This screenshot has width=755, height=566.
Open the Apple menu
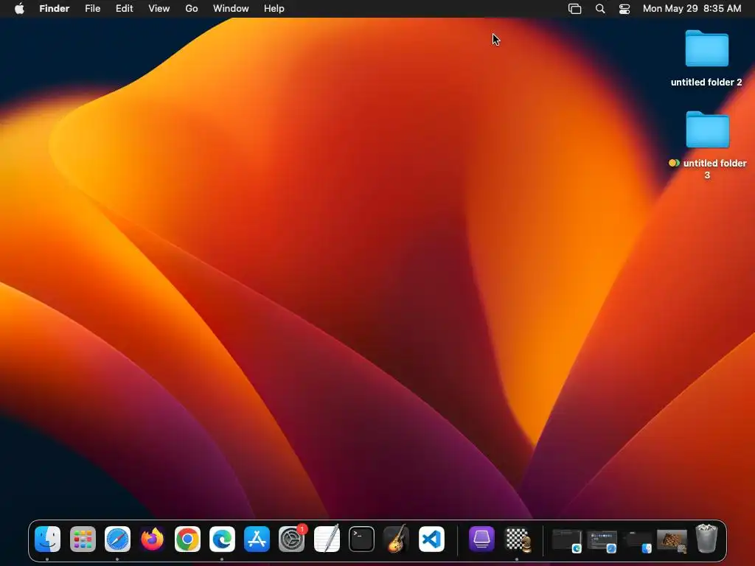coord(19,9)
